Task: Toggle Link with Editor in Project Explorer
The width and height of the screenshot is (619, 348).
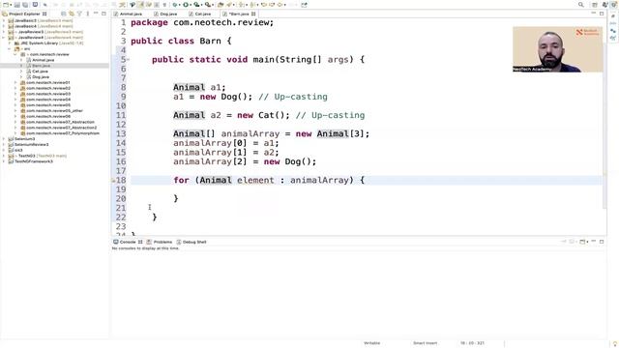Action: click(72, 14)
